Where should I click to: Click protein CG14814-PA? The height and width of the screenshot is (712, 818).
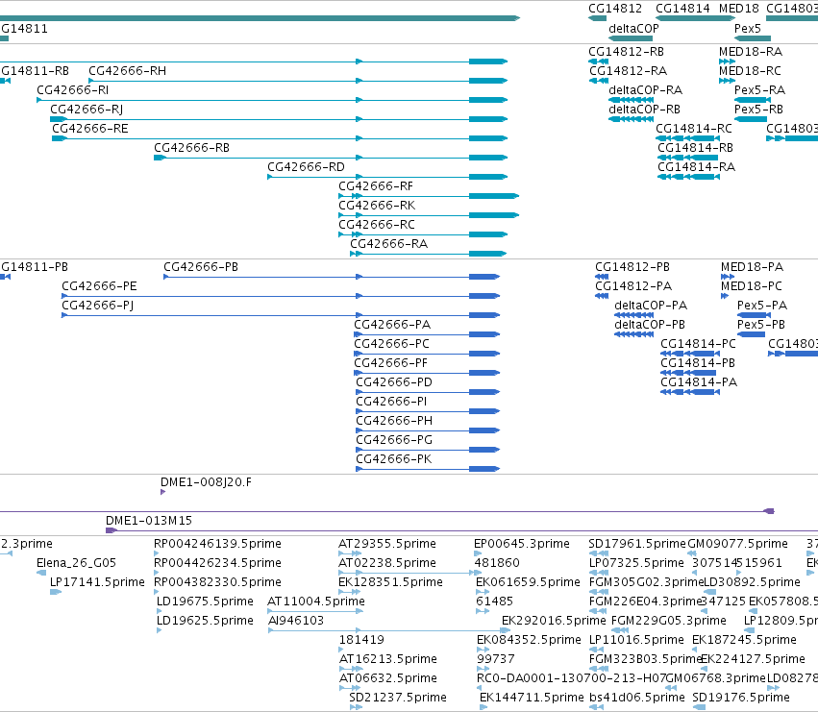point(699,382)
